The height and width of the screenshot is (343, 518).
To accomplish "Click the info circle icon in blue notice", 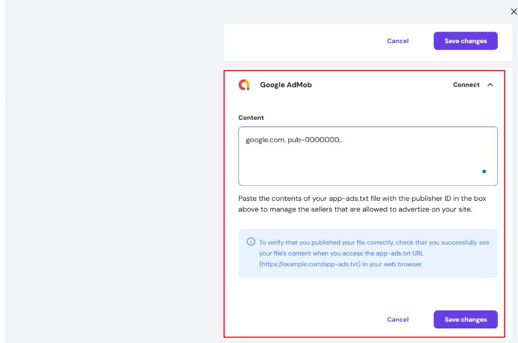I will point(251,242).
